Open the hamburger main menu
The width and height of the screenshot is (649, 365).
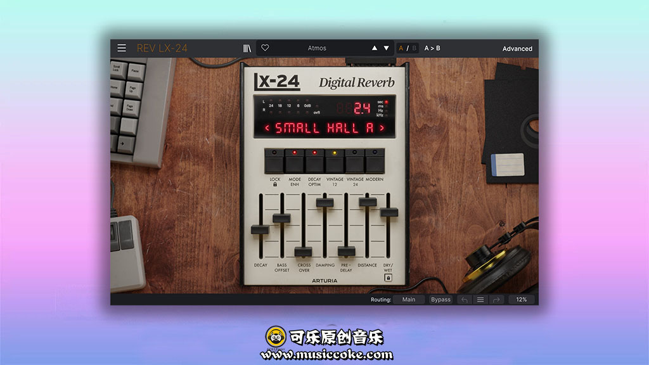coord(121,48)
